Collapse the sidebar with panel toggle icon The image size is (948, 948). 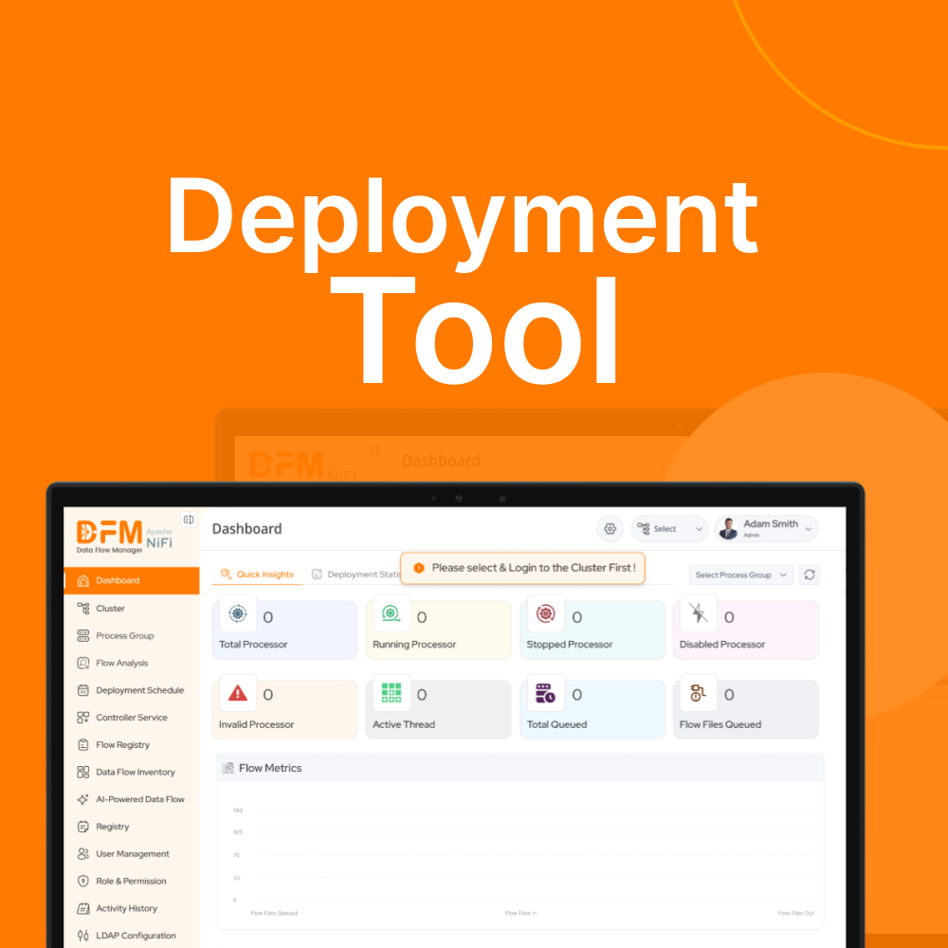(x=189, y=520)
